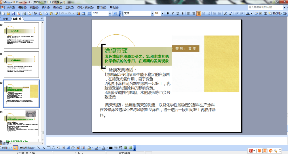Click the Print icon
Screen dimensions: 288x154
point(24,14)
